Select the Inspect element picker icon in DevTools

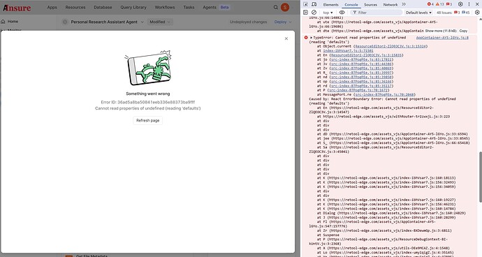click(305, 4)
